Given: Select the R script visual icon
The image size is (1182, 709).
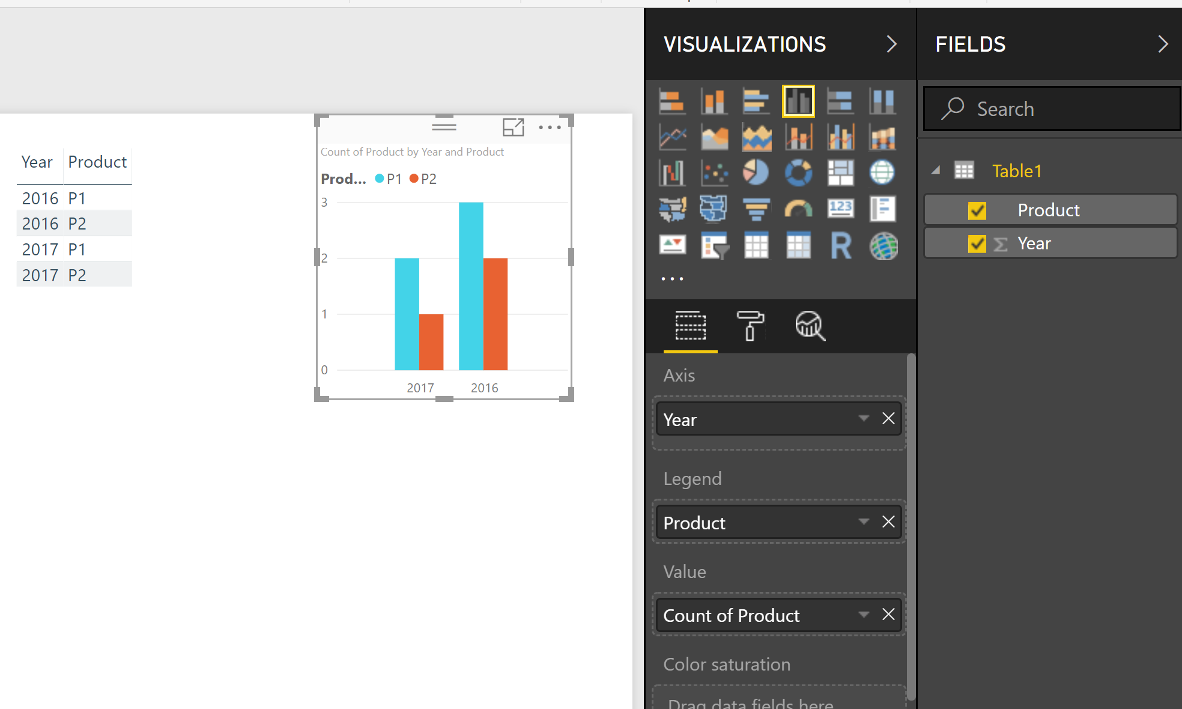Looking at the screenshot, I should coord(840,246).
